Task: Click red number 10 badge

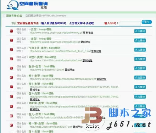Action: 11,116
